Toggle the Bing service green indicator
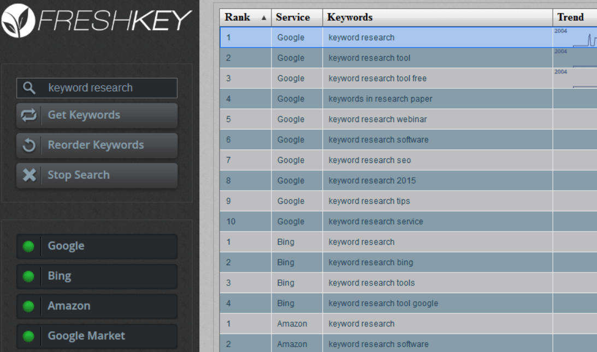Image resolution: width=597 pixels, height=352 pixels. pyautogui.click(x=28, y=276)
